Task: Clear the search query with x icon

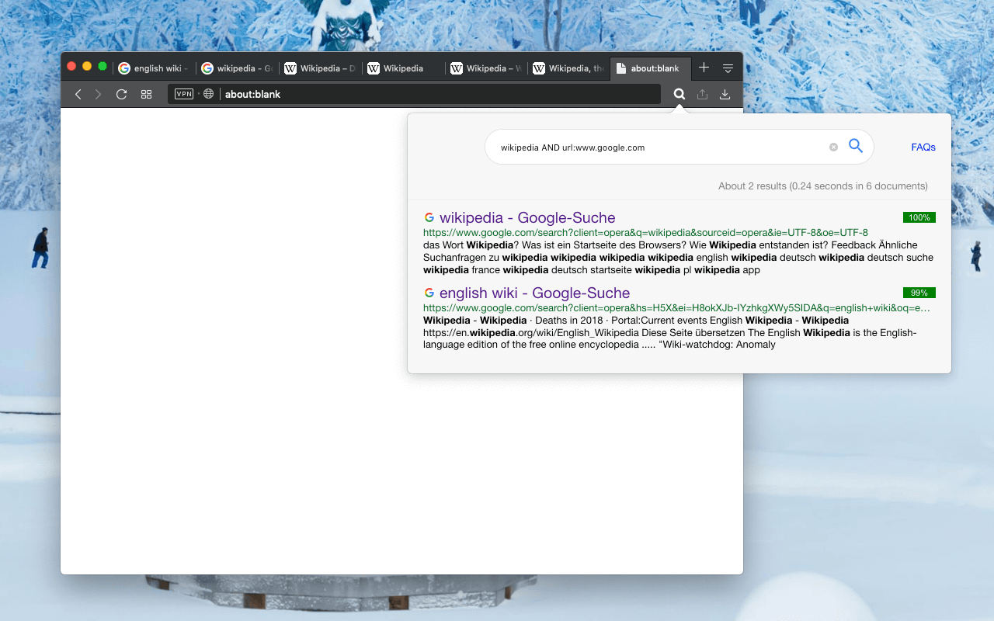Action: (833, 147)
